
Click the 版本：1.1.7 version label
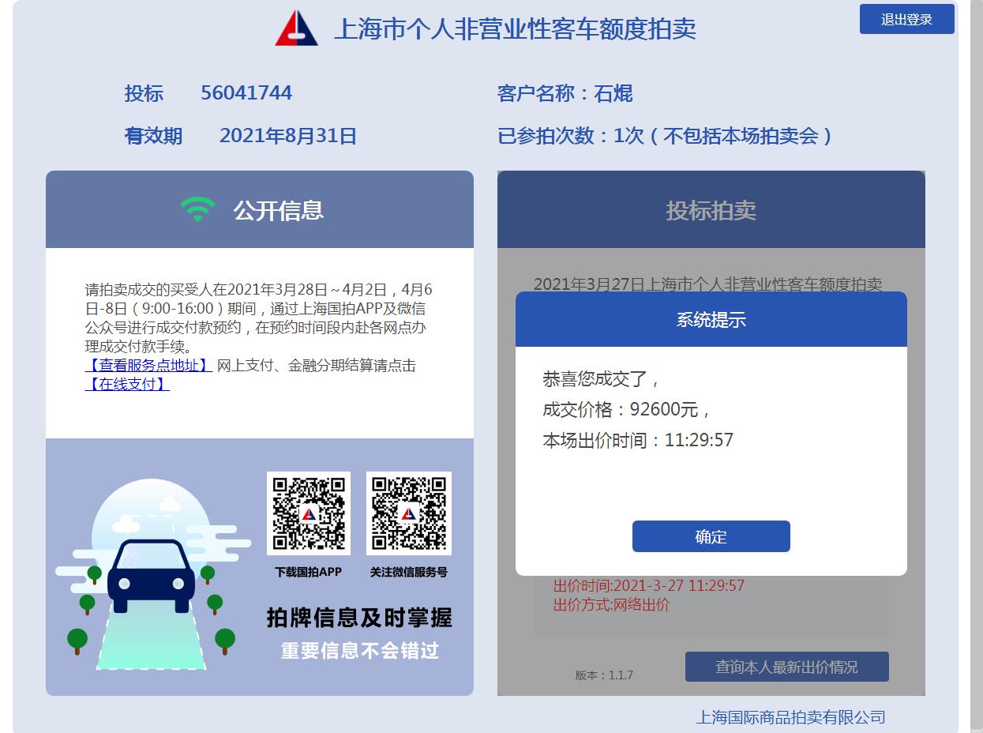point(604,675)
